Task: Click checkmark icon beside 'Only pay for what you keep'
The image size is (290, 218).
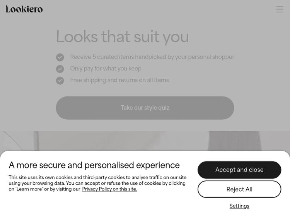Action: pos(60,69)
